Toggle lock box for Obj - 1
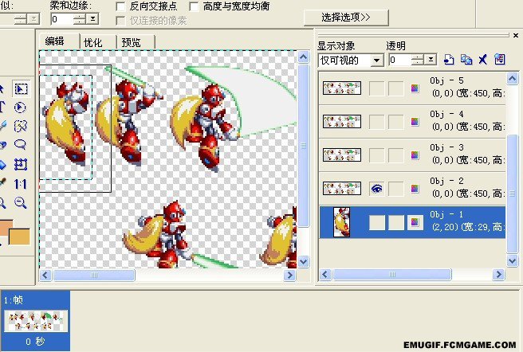The image size is (523, 352). coord(396,222)
